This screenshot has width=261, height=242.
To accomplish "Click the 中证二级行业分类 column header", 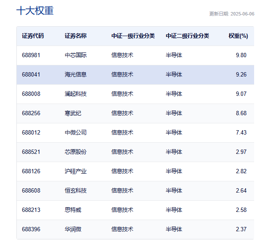I will pyautogui.click(x=187, y=36).
